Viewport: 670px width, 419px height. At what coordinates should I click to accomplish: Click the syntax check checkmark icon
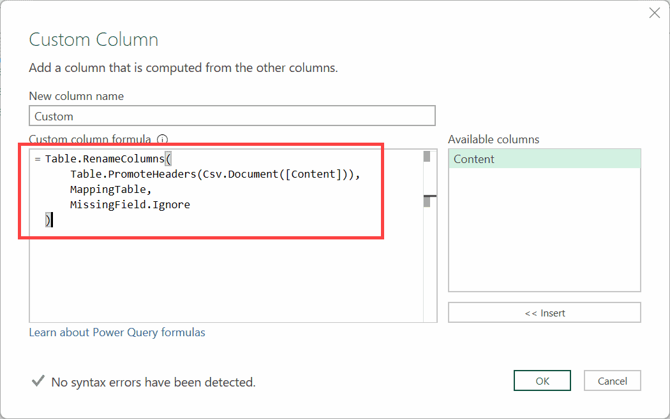[x=38, y=381]
